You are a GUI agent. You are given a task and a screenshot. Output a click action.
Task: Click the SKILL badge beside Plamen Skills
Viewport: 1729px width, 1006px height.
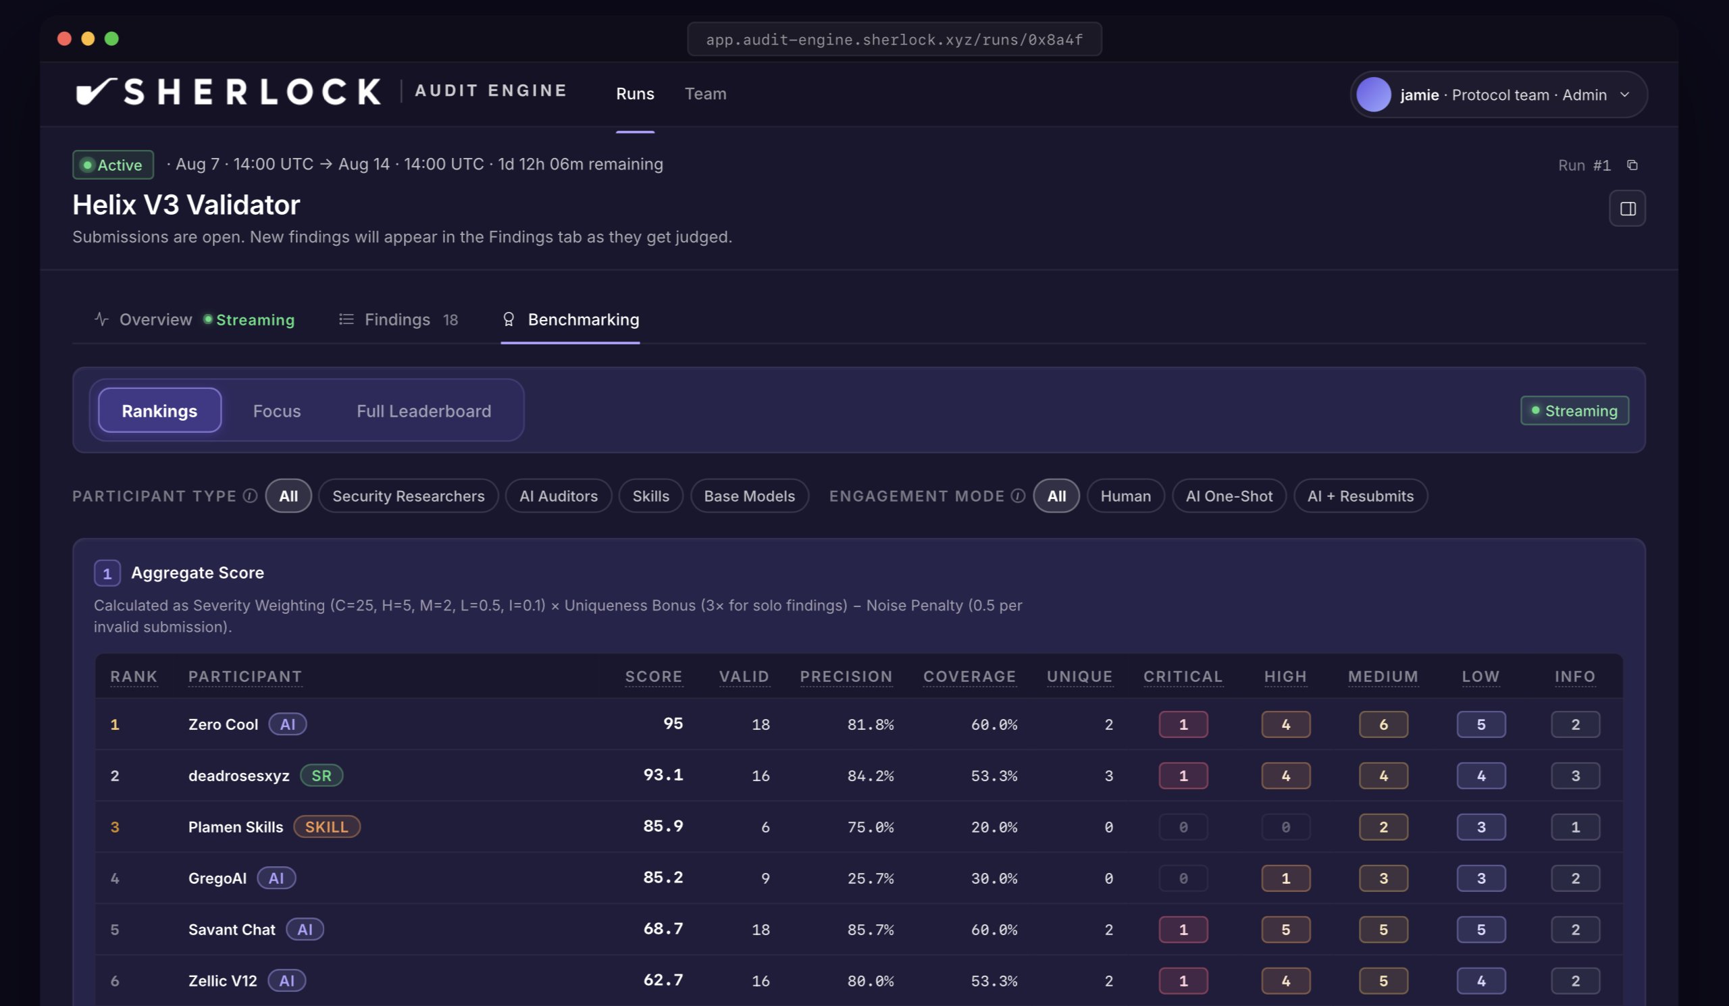coord(327,827)
